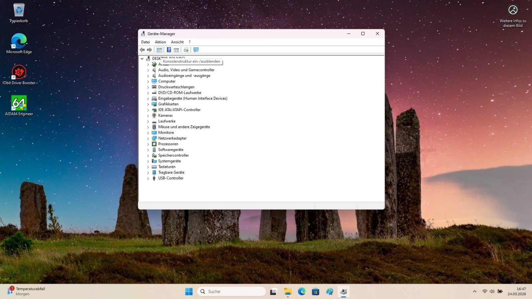Image resolution: width=532 pixels, height=299 pixels.
Task: Click the USB-Controller plug icon
Action: (x=154, y=178)
